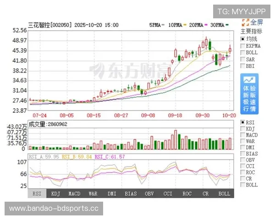Enable the BBI indicator checkbox

coord(242,66)
